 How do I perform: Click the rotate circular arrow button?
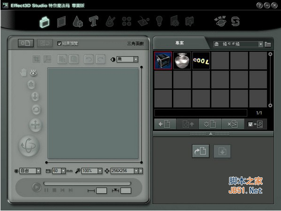[x=37, y=109]
